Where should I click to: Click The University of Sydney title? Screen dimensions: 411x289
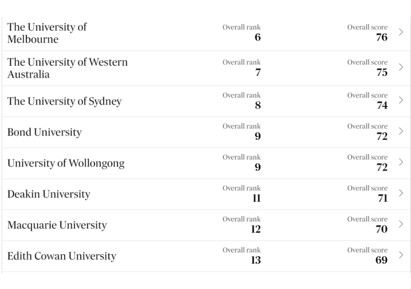point(65,101)
